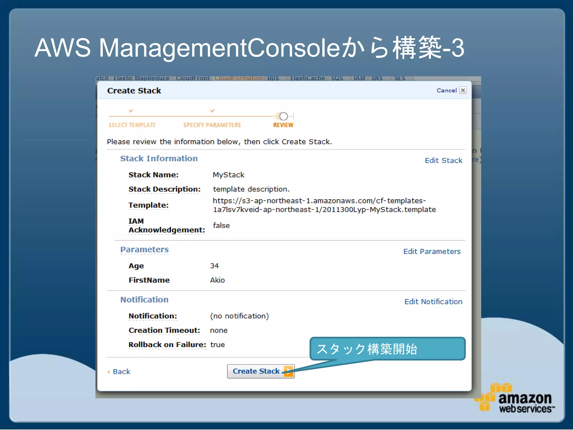573x430 pixels.
Task: Click the FirstName parameter label
Action: (149, 280)
